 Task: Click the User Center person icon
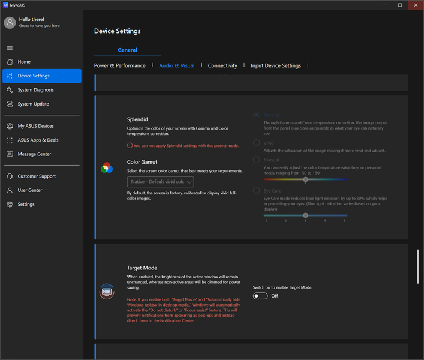tap(10, 190)
